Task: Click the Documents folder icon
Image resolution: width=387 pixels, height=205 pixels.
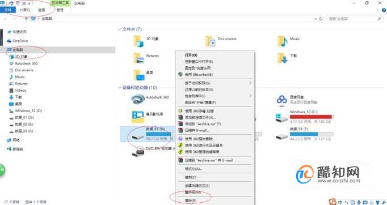Action: [211, 41]
